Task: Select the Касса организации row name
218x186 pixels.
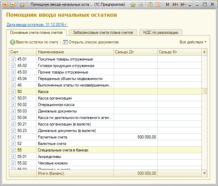Action: coord(55,98)
